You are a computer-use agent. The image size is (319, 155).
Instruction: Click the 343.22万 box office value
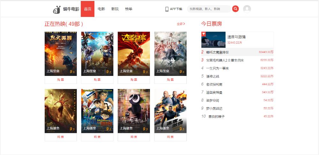pyautogui.click(x=268, y=92)
